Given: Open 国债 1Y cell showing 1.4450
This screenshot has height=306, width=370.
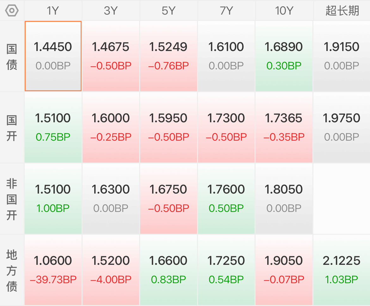Looking at the screenshot, I should pyautogui.click(x=53, y=56).
